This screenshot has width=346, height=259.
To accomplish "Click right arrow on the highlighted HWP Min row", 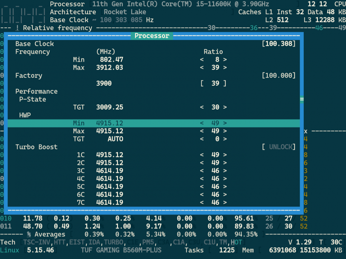I will coord(225,123).
